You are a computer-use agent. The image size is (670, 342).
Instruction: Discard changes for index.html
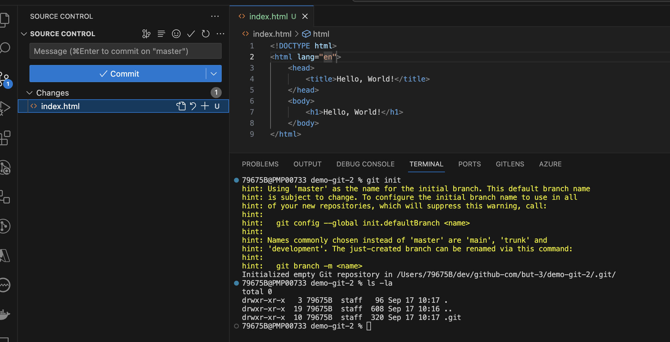coord(193,106)
